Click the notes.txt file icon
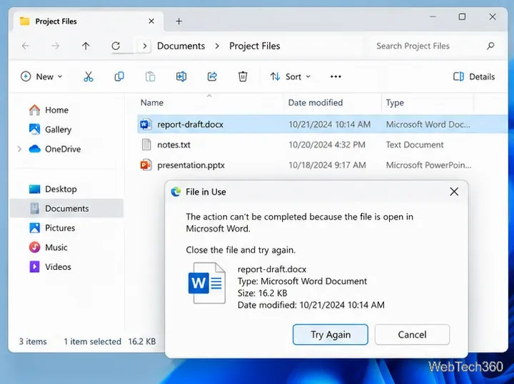The image size is (514, 384). (146, 145)
